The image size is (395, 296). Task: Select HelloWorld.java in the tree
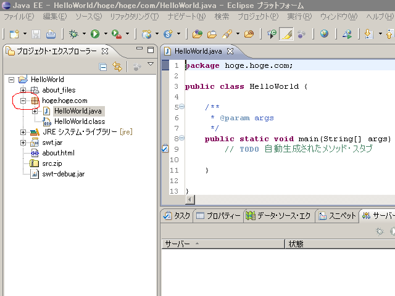coord(78,111)
